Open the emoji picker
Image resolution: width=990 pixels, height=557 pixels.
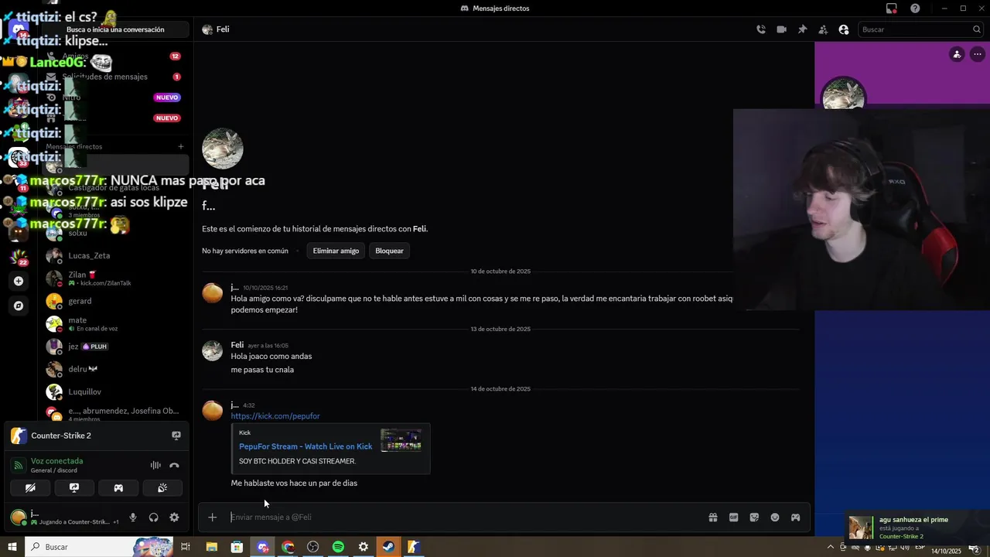[775, 518]
